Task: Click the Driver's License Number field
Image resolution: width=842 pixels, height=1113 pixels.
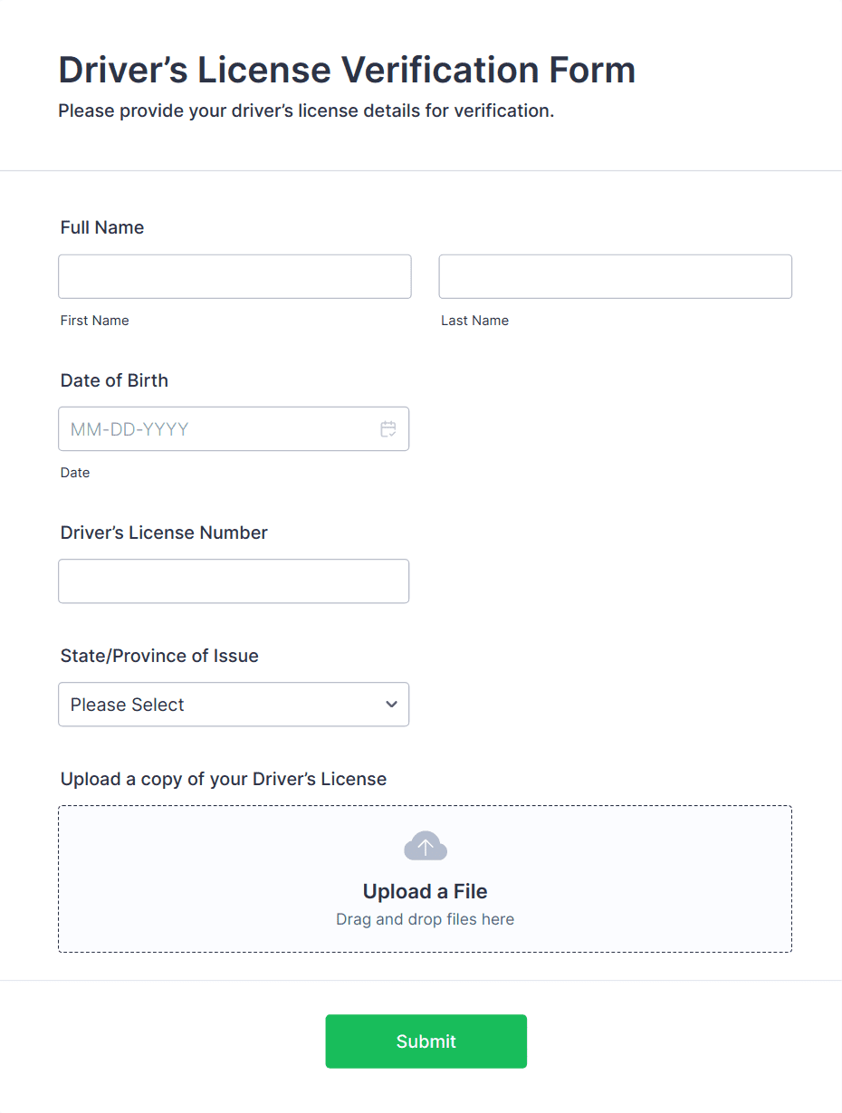Action: 234,581
